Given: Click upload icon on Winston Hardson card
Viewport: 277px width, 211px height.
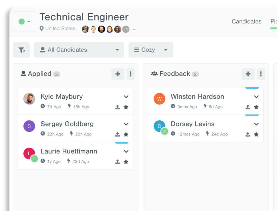Looking at the screenshot, I should (x=248, y=107).
